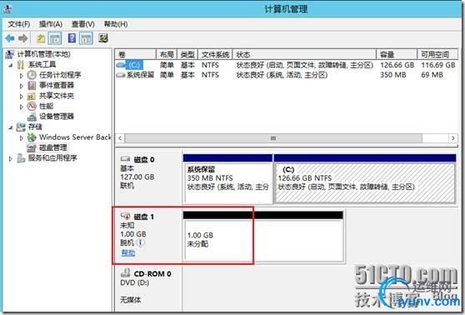This screenshot has width=465, height=315.
Task: Click the Back arrow toolbar icon
Action: (10, 38)
